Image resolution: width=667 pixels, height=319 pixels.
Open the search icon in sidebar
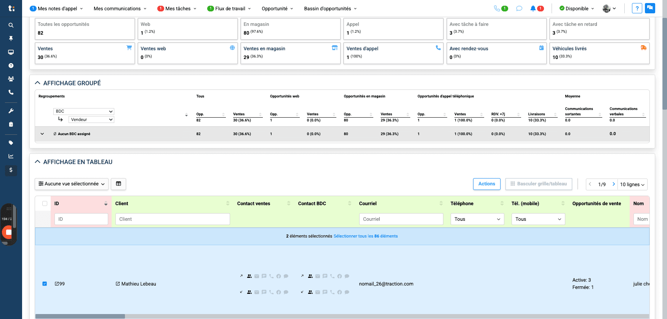pyautogui.click(x=11, y=25)
